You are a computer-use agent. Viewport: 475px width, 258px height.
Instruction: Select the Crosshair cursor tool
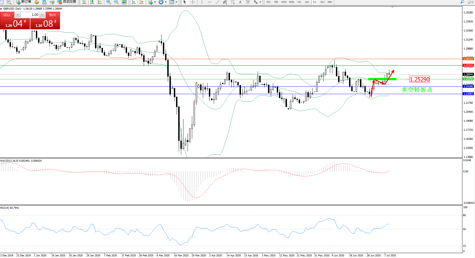193,2
